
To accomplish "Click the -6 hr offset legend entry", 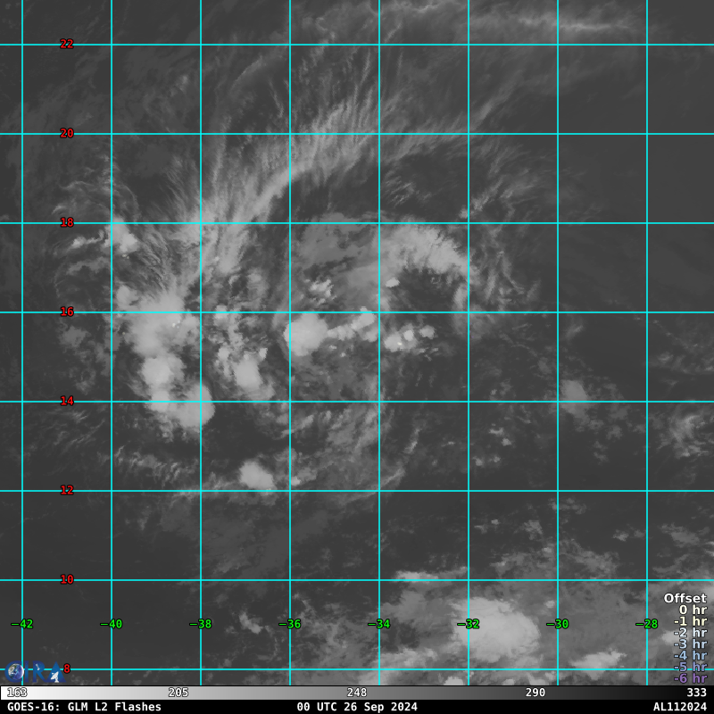I will pos(689,678).
